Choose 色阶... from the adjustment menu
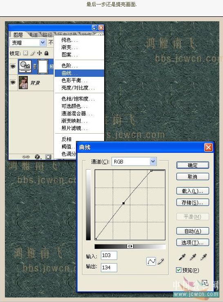Viewport: 223px width, 302px height. click(x=79, y=66)
